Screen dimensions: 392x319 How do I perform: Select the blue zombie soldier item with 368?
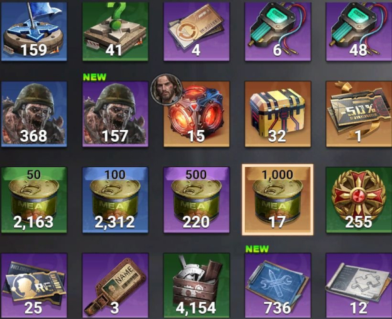point(34,114)
